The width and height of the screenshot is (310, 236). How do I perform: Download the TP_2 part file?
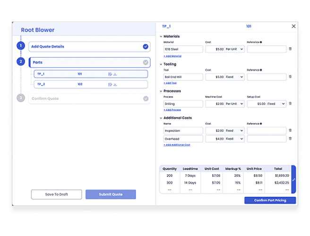click(x=115, y=85)
